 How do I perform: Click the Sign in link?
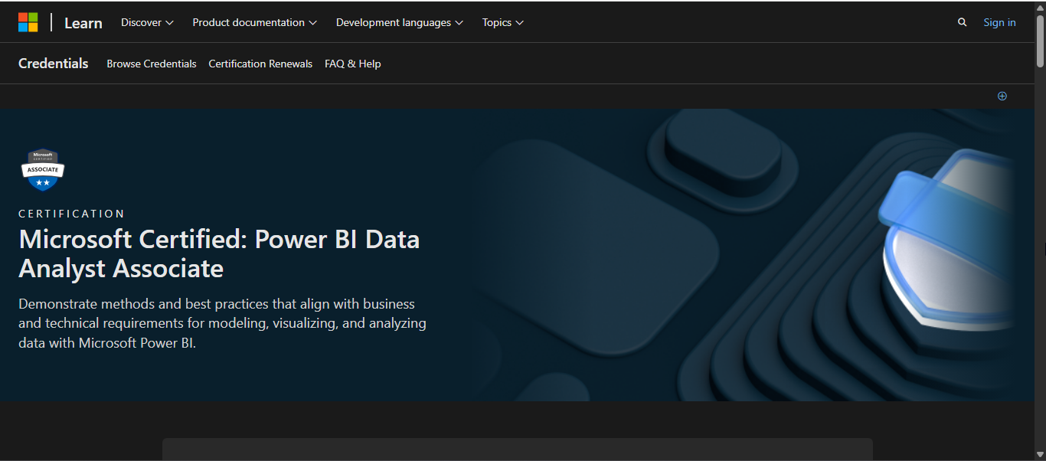click(999, 23)
